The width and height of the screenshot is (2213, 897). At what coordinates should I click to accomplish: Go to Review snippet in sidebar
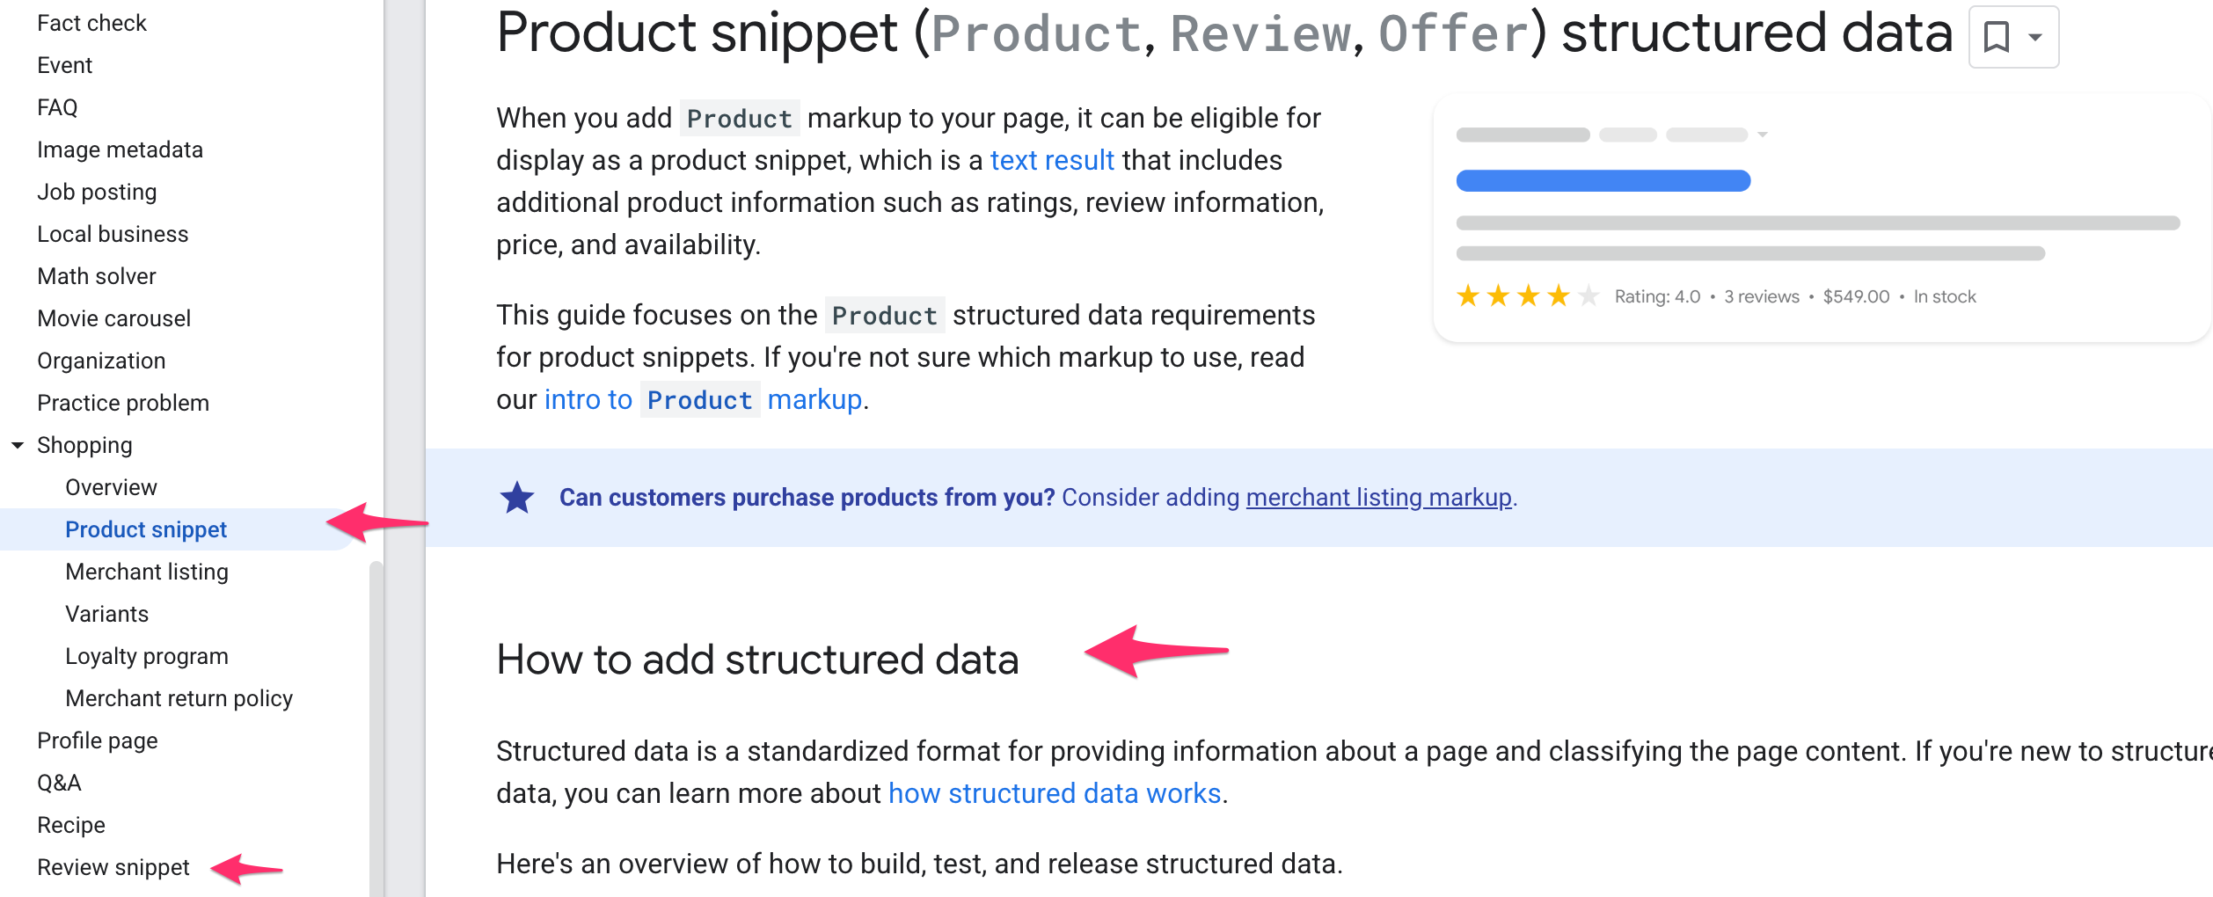point(113,867)
